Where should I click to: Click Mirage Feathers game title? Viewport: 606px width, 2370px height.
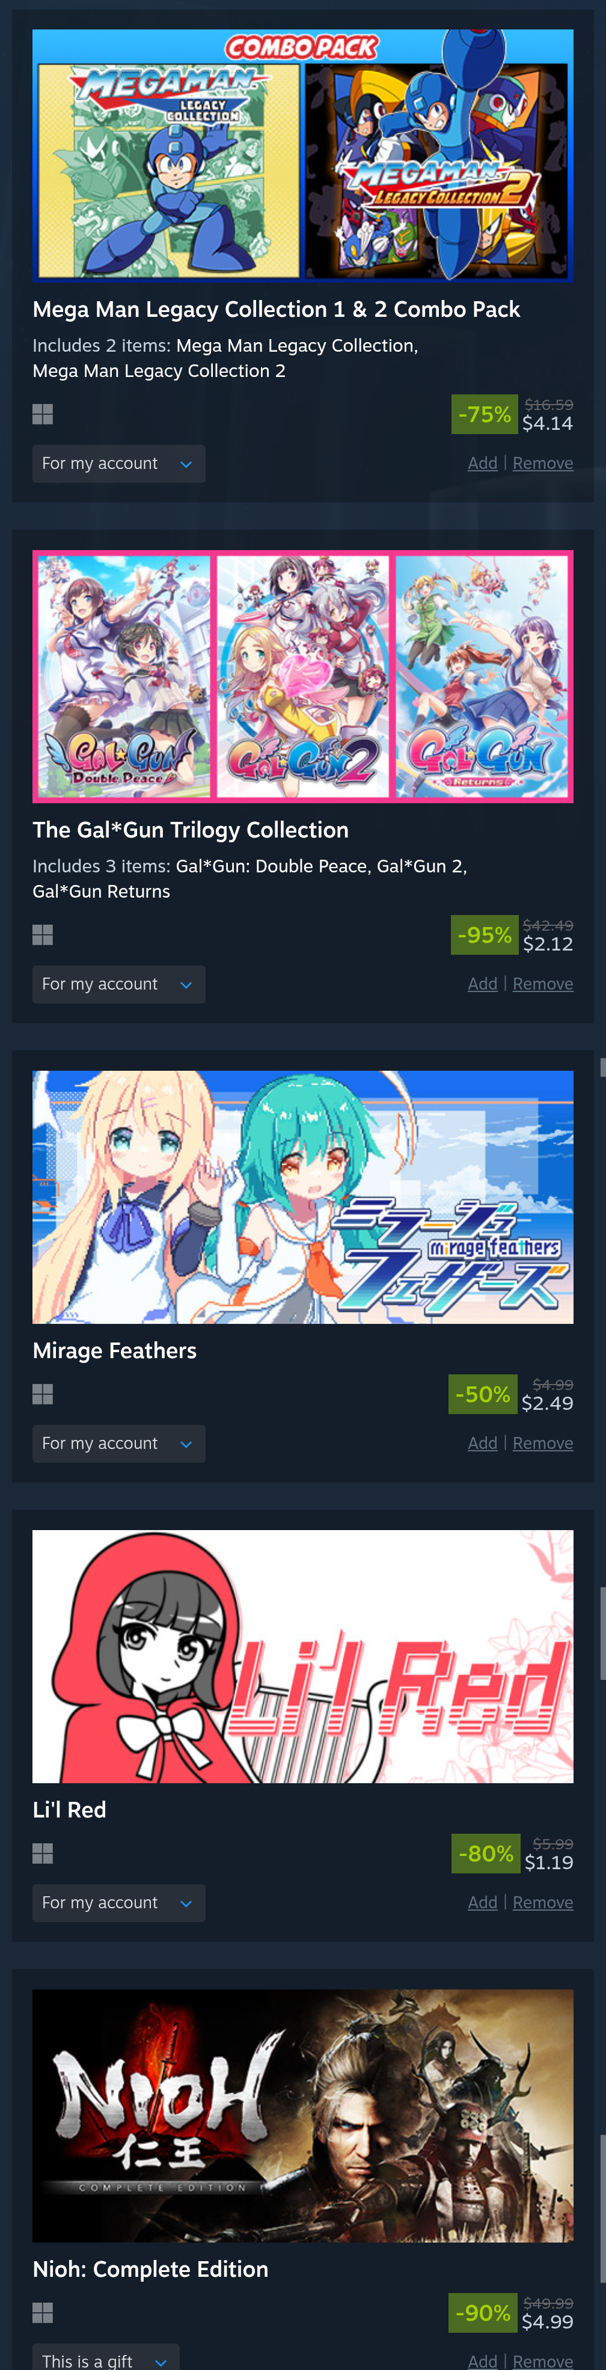click(114, 1350)
